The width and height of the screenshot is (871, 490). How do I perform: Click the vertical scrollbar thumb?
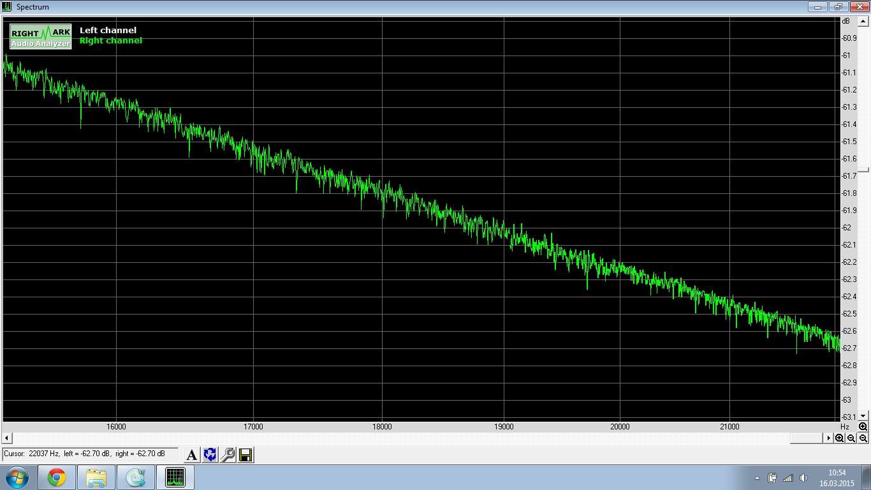863,170
